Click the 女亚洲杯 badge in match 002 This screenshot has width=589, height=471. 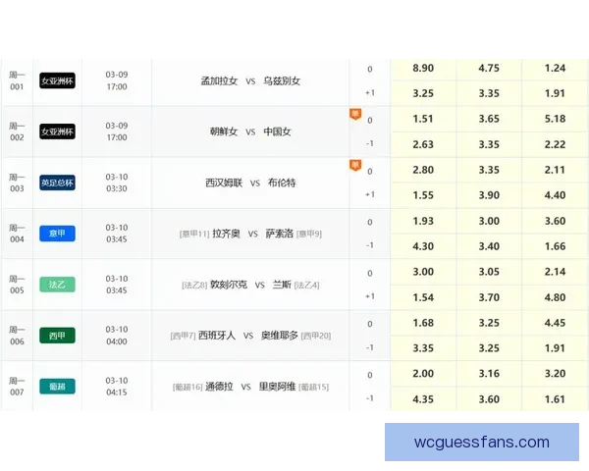tap(58, 131)
